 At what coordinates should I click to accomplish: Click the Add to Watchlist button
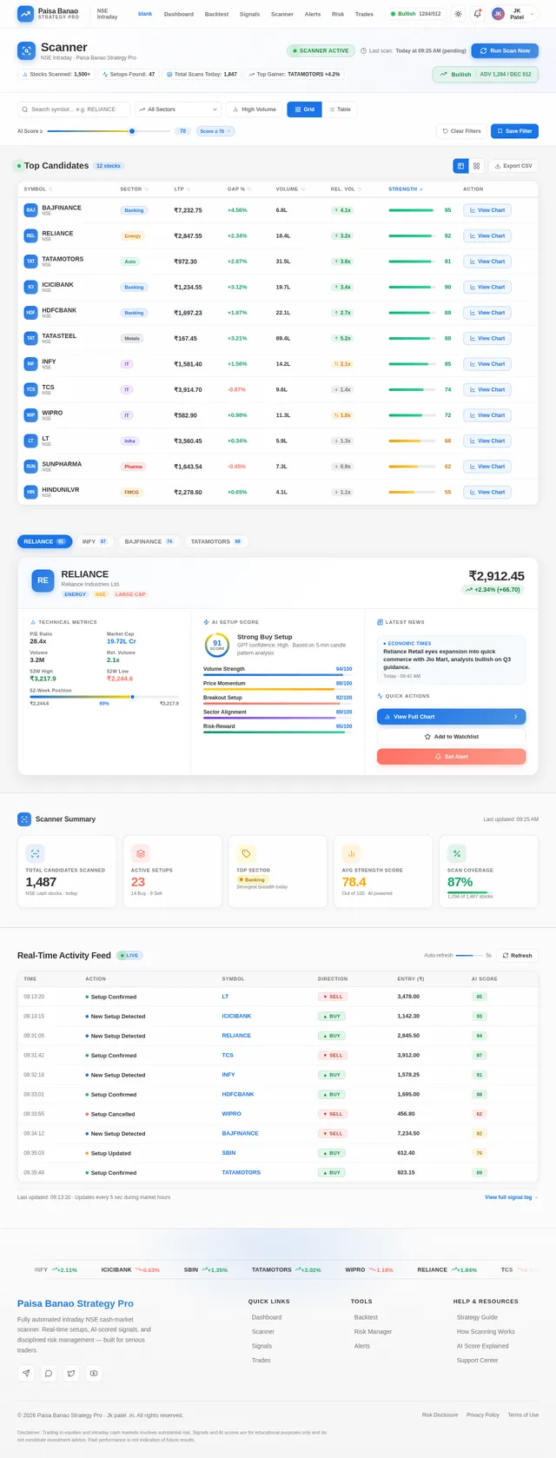(x=451, y=737)
